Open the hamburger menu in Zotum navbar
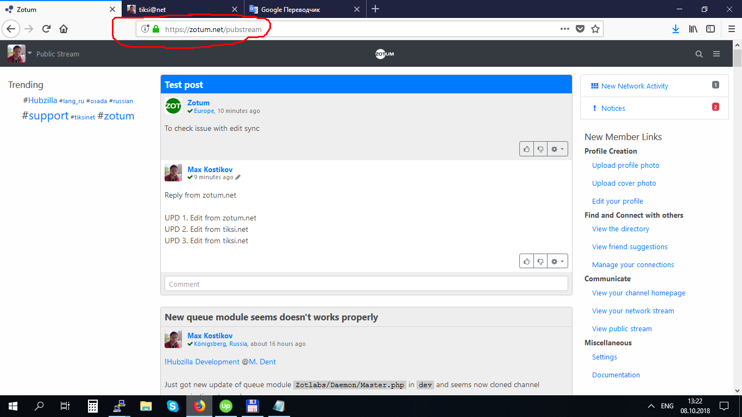 pyautogui.click(x=716, y=54)
